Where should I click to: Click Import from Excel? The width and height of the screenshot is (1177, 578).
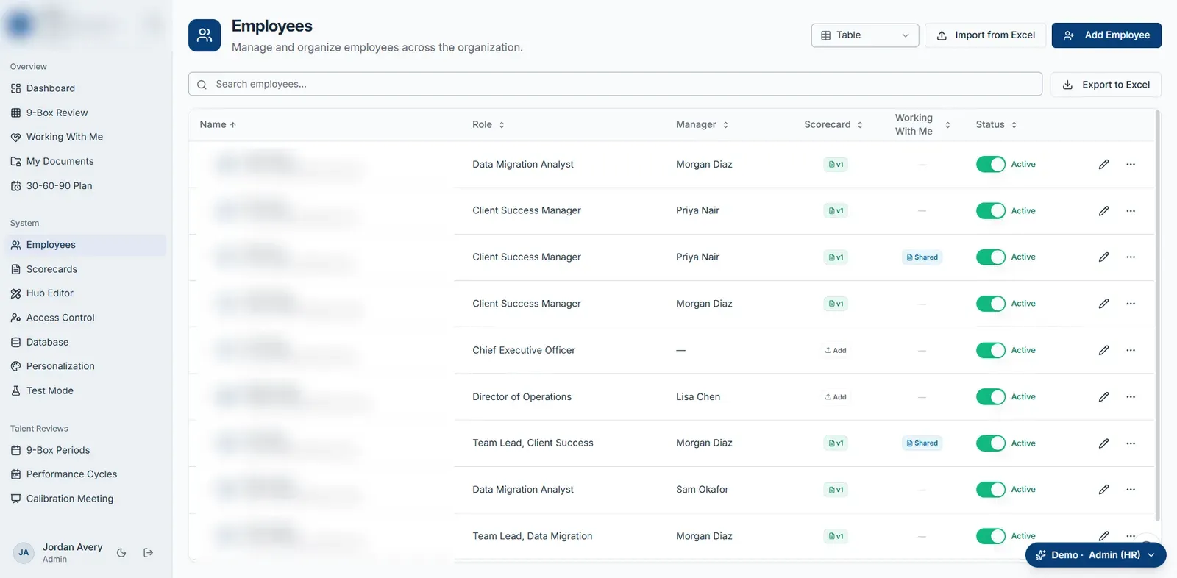coord(985,35)
